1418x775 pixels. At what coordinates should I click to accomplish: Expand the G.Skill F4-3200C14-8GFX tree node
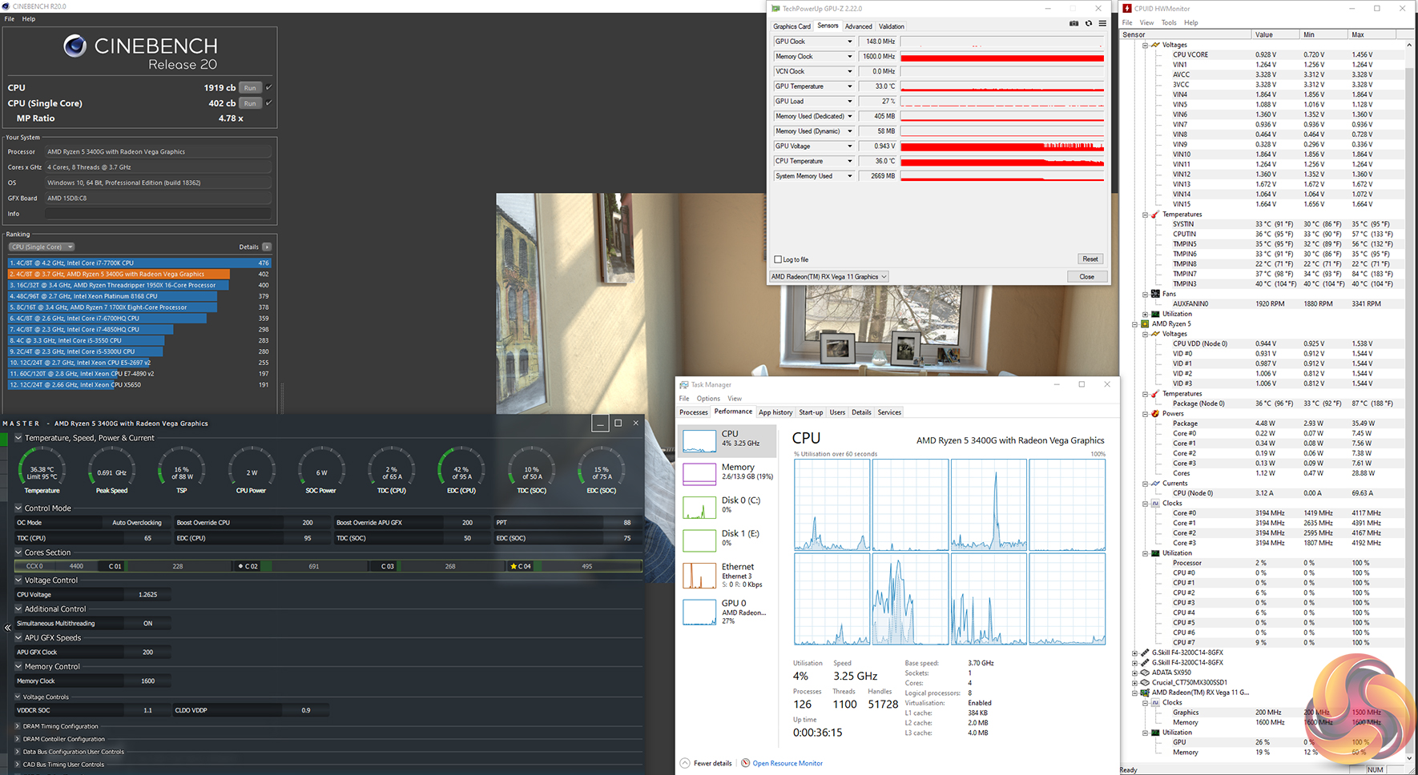click(x=1134, y=653)
